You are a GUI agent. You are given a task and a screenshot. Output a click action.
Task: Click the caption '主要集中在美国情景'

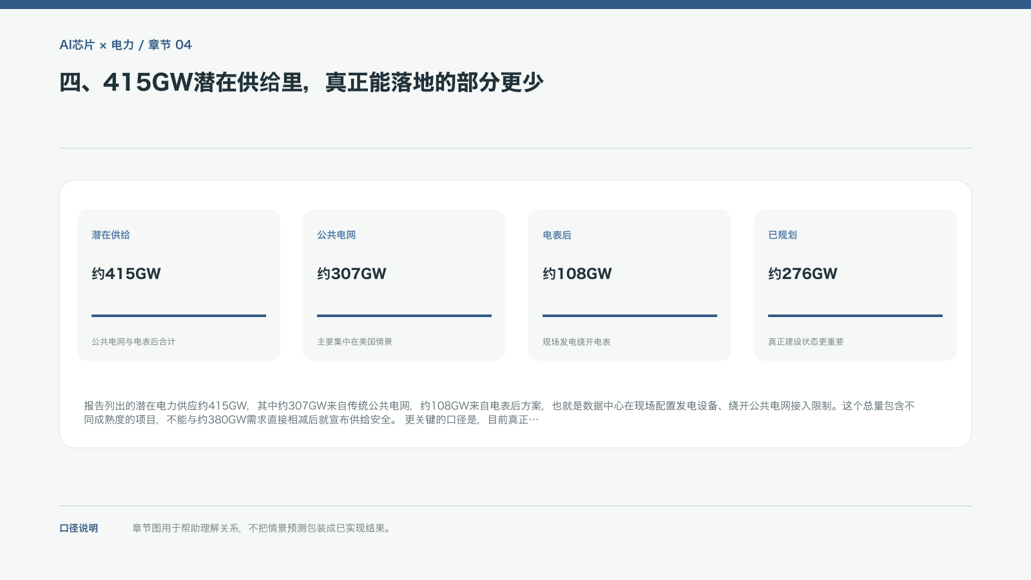coord(354,342)
